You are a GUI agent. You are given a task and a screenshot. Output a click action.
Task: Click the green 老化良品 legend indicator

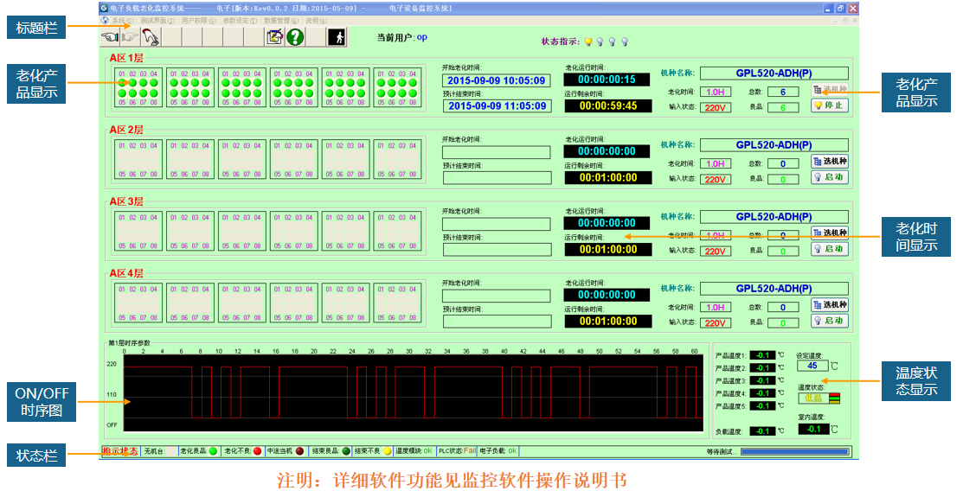click(x=213, y=450)
